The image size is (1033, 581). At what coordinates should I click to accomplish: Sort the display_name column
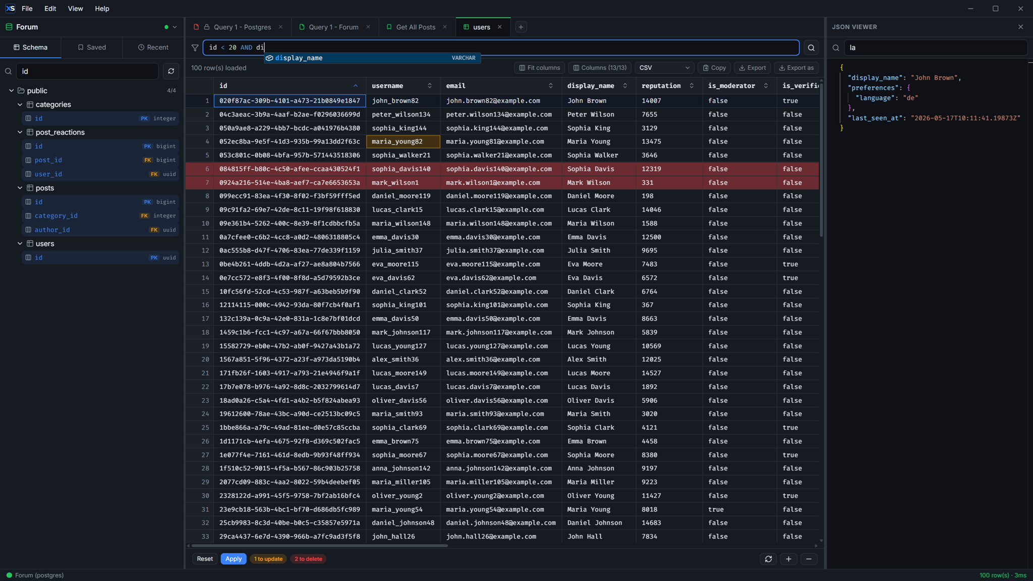pyautogui.click(x=625, y=86)
